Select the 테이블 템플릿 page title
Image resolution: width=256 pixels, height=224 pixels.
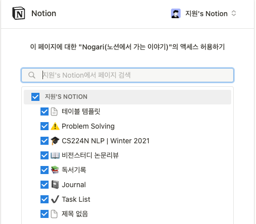click(x=81, y=111)
